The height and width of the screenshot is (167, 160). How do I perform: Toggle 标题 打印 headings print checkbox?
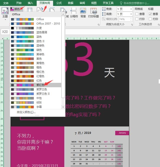coord(150,19)
